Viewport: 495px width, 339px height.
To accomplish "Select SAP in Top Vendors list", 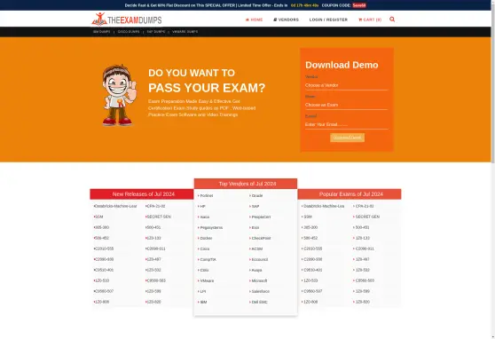I will click(255, 207).
